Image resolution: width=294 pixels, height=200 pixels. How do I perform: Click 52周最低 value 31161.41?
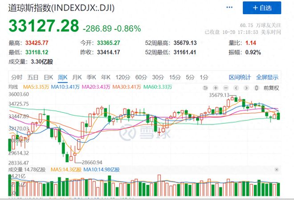click(185, 52)
